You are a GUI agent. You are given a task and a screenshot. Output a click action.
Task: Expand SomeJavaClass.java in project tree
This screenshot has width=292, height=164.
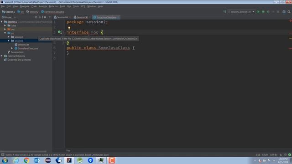(x=12, y=48)
